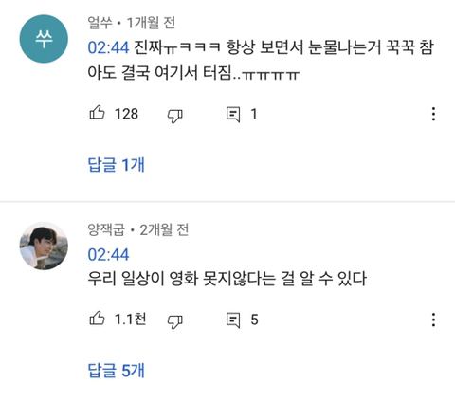Expand 답글 5개 replies
The height and width of the screenshot is (402, 455).
coord(117,371)
